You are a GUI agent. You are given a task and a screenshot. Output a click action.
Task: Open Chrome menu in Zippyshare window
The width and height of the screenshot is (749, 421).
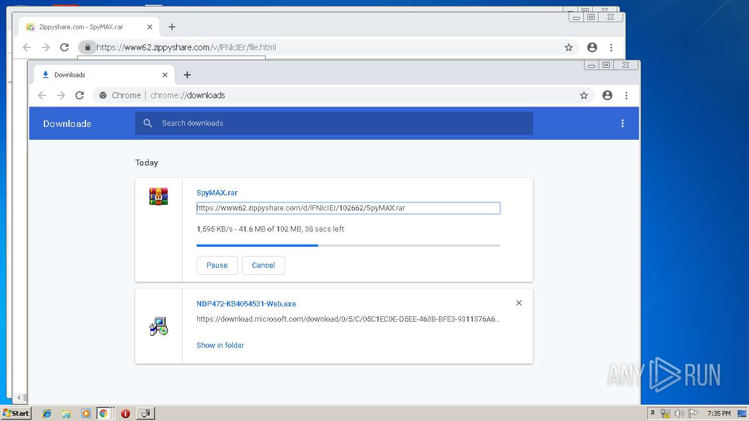pos(611,47)
